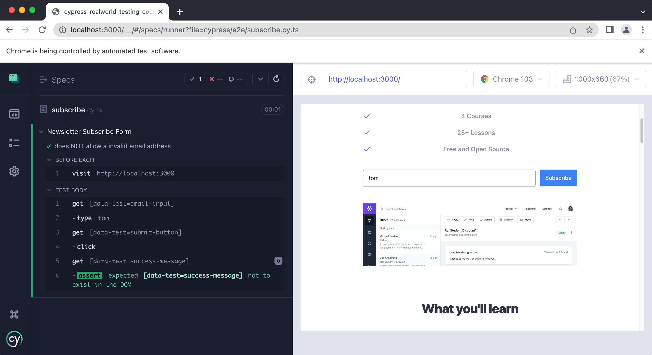Click the command log panel icon
The image size is (652, 355).
point(14,143)
